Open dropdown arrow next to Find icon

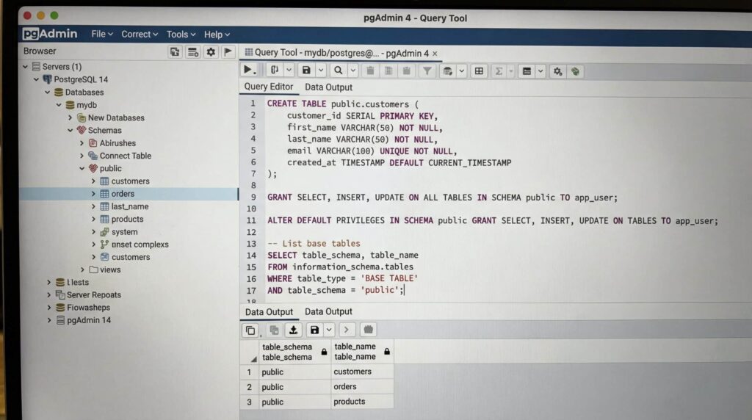pyautogui.click(x=353, y=71)
